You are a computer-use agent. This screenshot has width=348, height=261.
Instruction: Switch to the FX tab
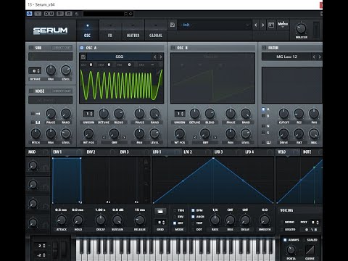pos(110,30)
